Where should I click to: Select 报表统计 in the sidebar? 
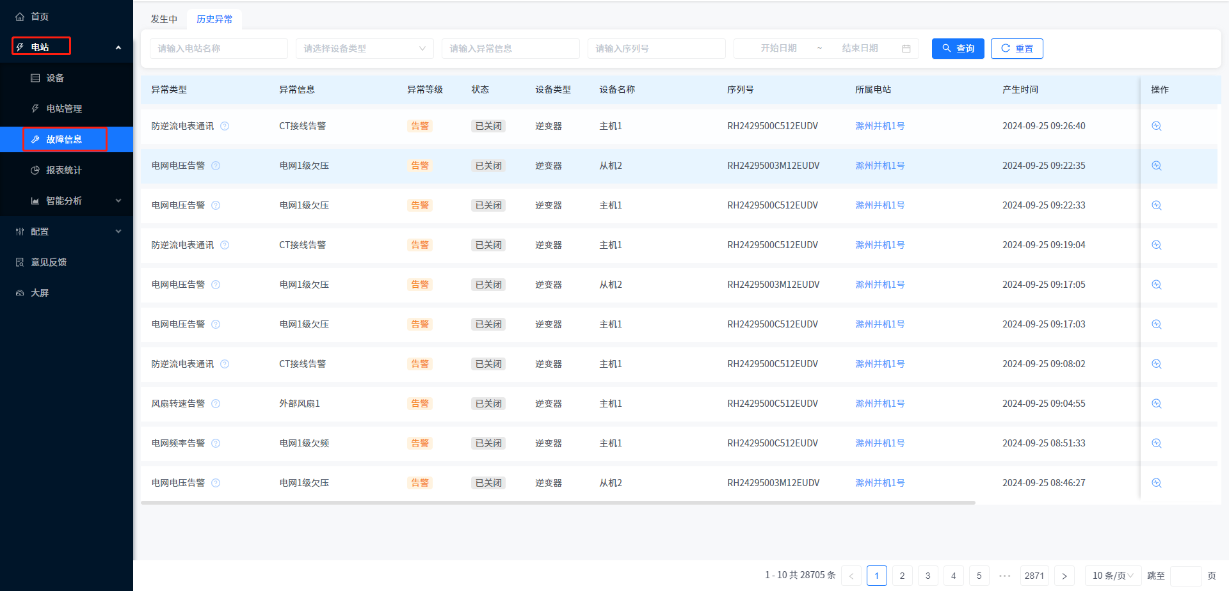(x=63, y=170)
